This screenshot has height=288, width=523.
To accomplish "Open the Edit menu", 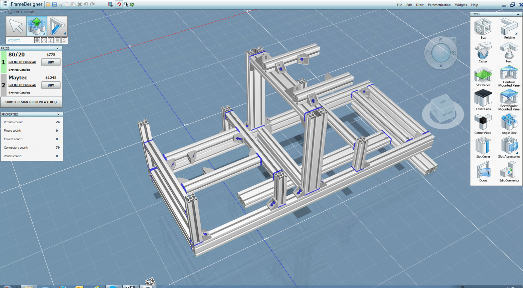I will coord(409,5).
